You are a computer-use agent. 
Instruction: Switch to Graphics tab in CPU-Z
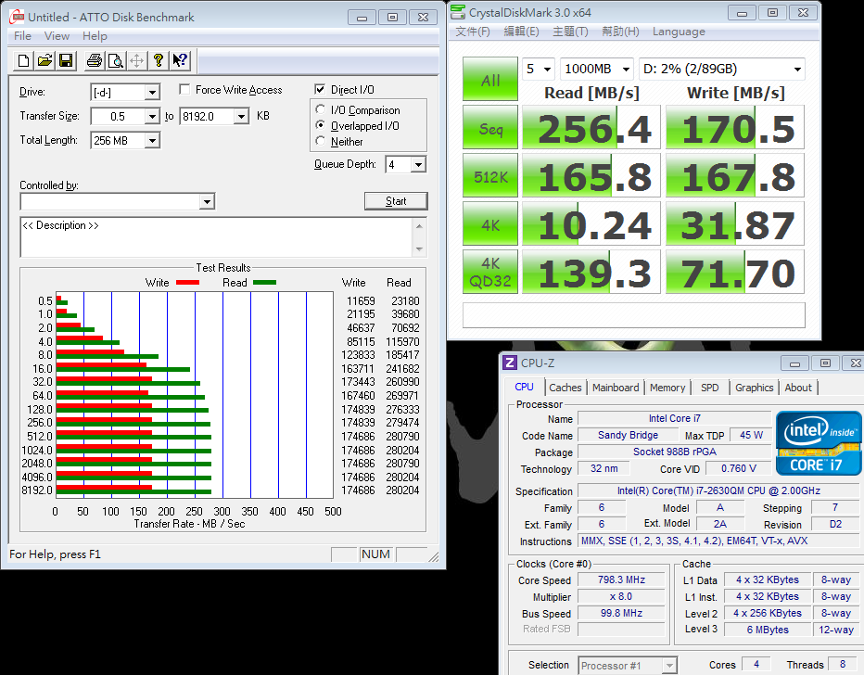pyautogui.click(x=755, y=388)
